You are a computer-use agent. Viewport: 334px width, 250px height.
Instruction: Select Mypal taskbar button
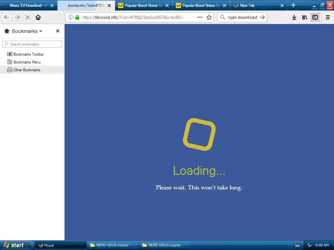60,245
